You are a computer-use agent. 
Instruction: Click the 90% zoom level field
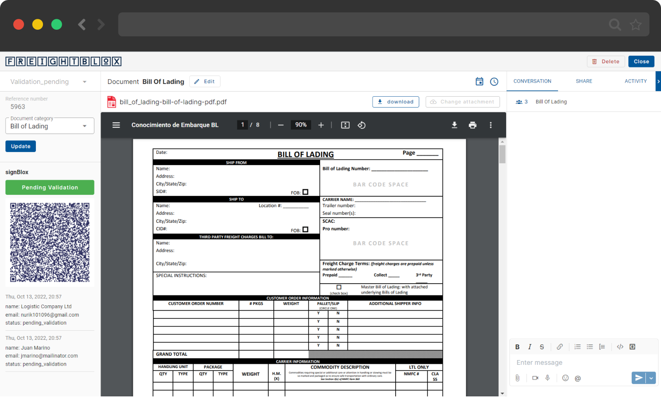pos(301,125)
